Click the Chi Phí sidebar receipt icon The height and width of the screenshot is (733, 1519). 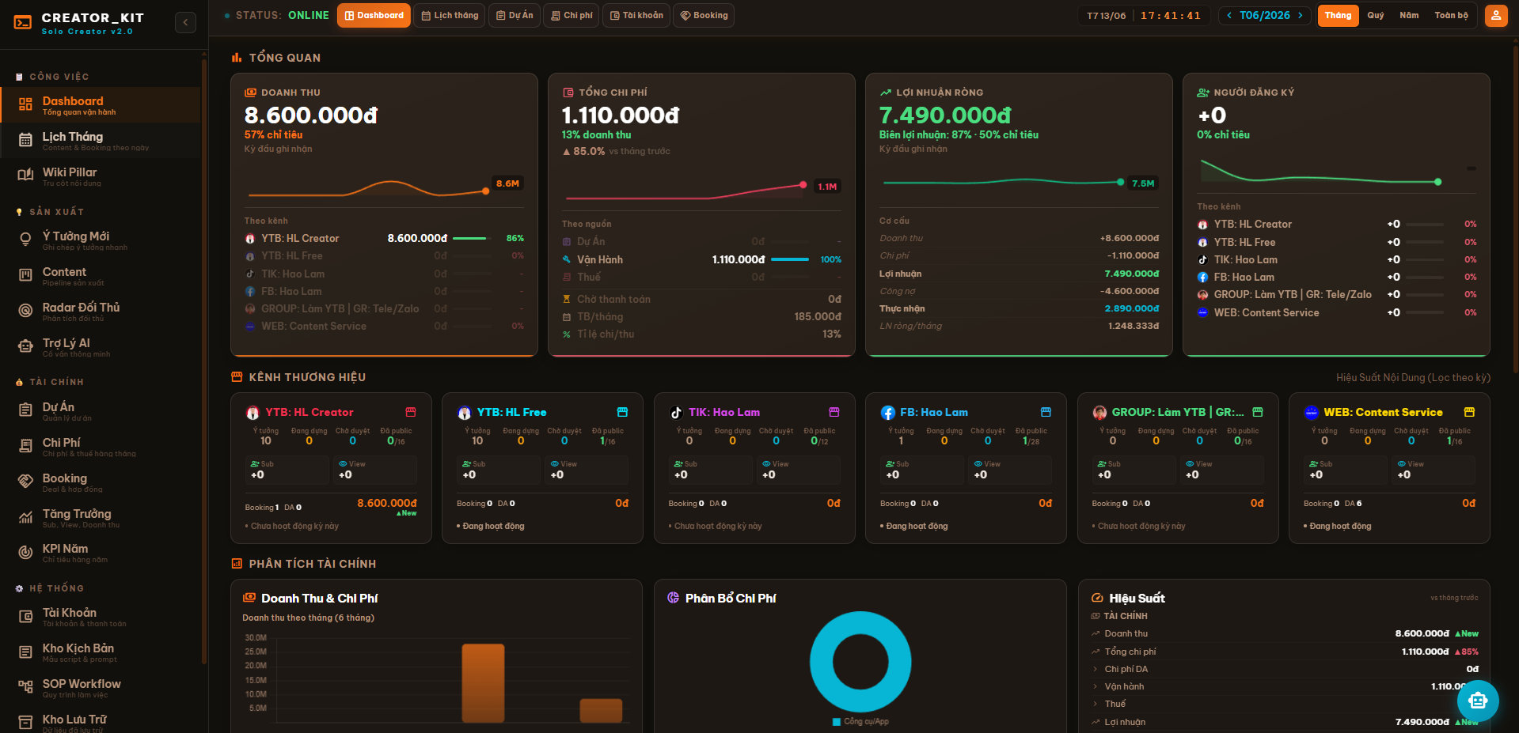click(x=25, y=446)
